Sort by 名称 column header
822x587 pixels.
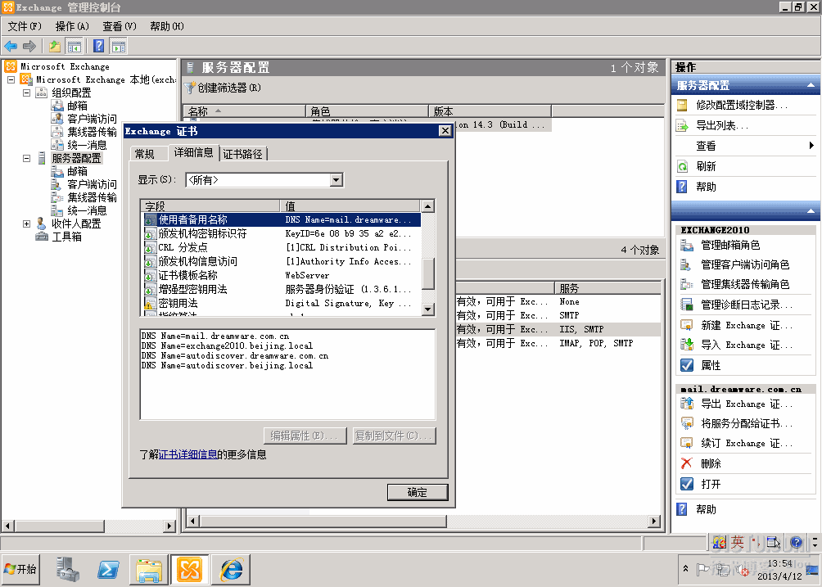point(244,111)
